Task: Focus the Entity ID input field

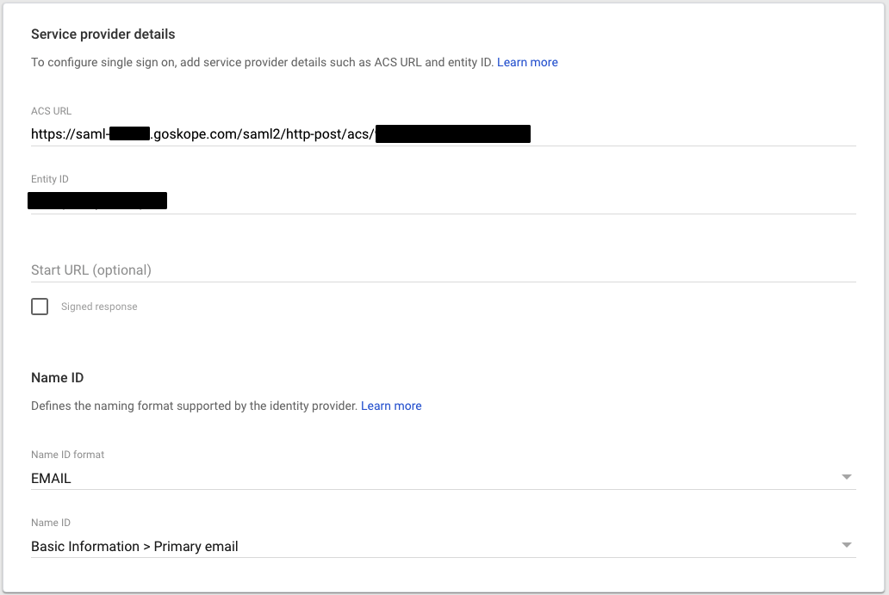Action: (x=444, y=201)
